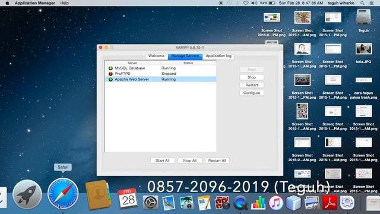Click the Stop All button

click(x=190, y=160)
